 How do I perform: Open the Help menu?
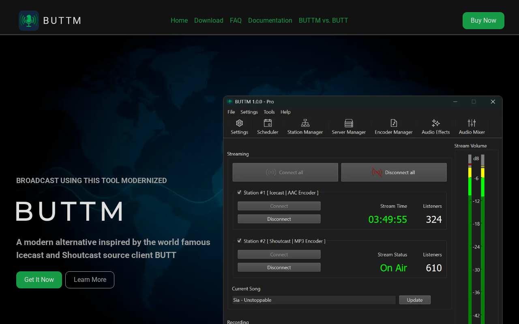coord(285,112)
